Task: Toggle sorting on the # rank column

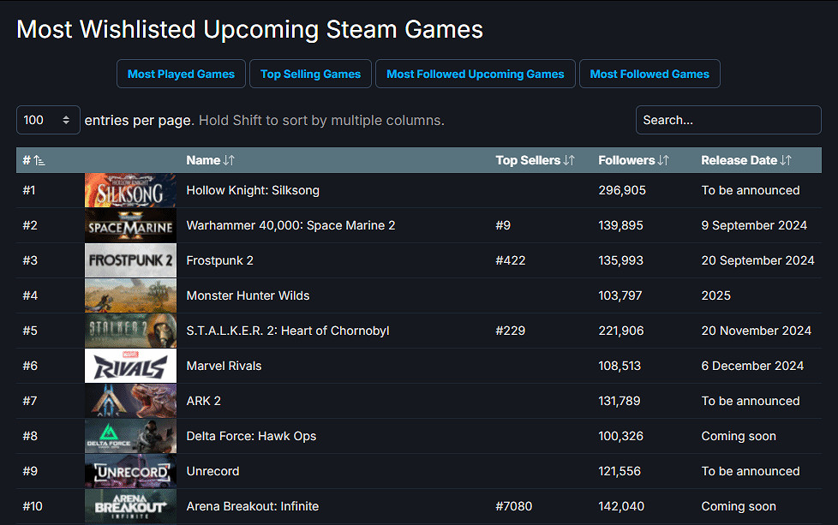Action: [x=31, y=159]
